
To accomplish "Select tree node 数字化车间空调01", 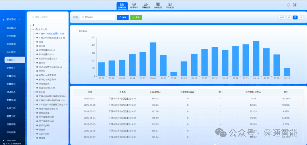I will pyautogui.click(x=47, y=79).
